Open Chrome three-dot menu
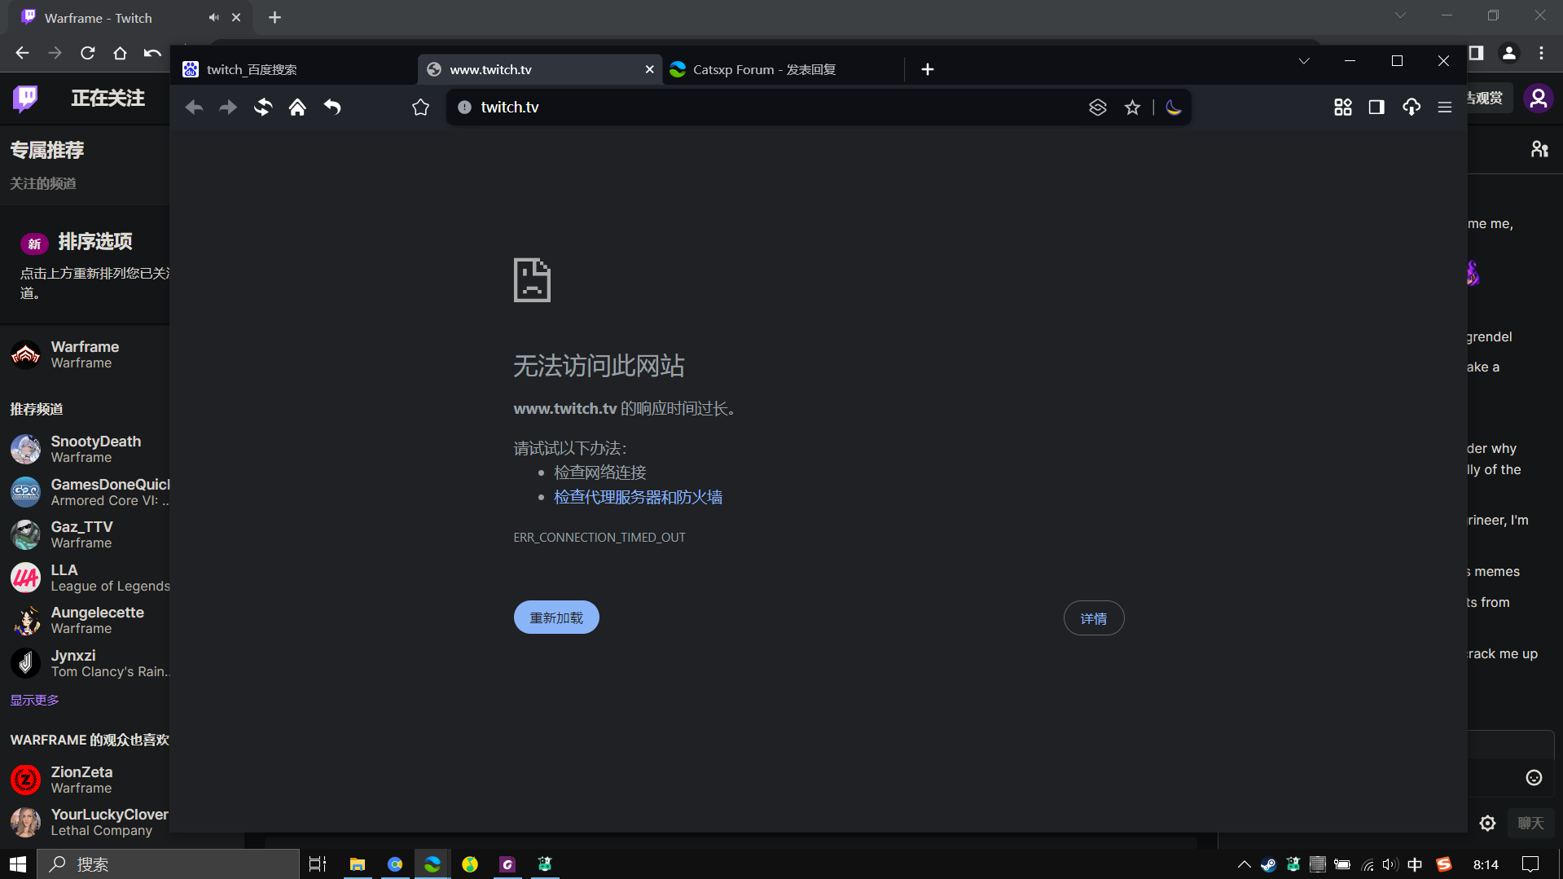Viewport: 1563px width, 879px height. point(1541,53)
